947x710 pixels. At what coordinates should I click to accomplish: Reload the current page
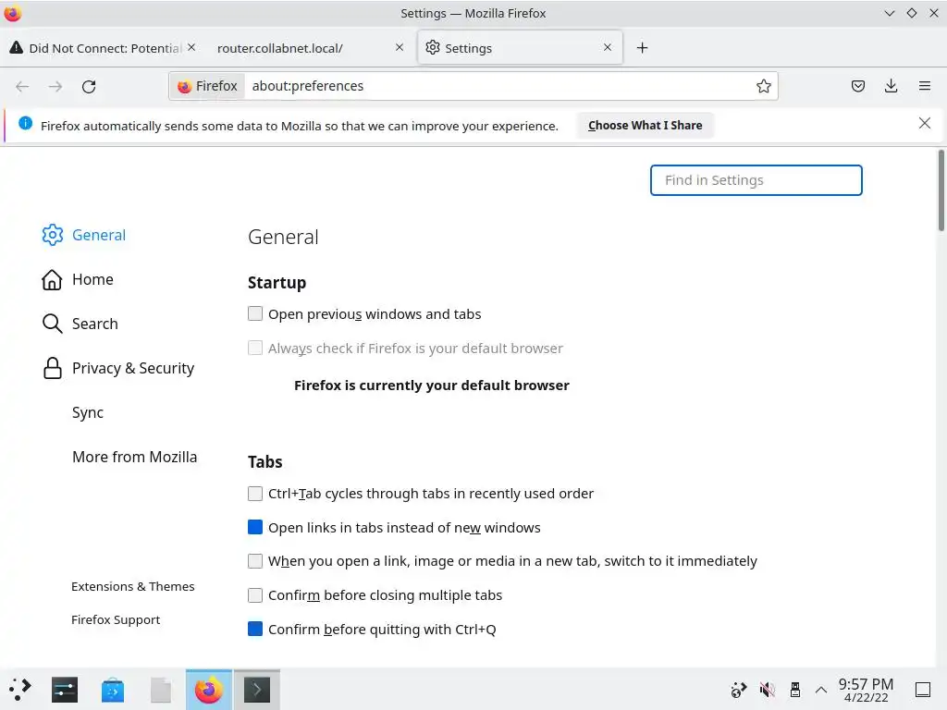pos(89,86)
